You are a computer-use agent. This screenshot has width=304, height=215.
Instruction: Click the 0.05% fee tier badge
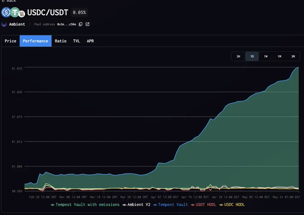(x=79, y=13)
